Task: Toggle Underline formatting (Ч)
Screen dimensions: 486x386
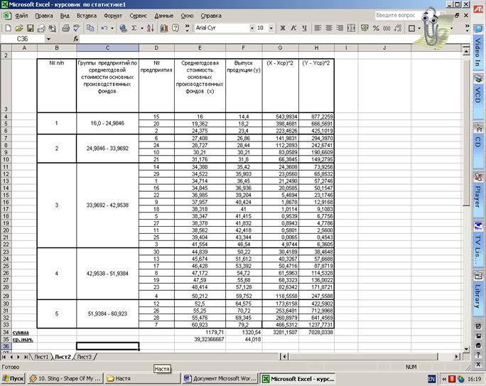Action: coord(303,28)
